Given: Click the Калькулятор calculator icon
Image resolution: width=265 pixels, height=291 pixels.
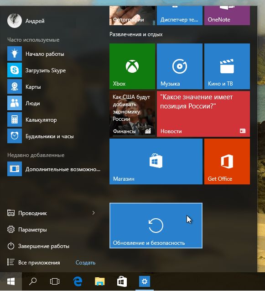Looking at the screenshot, I should click(x=15, y=119).
